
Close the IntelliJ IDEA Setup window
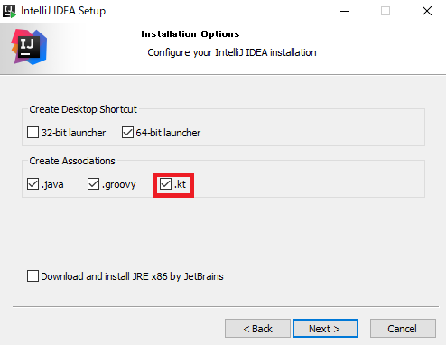coord(427,11)
